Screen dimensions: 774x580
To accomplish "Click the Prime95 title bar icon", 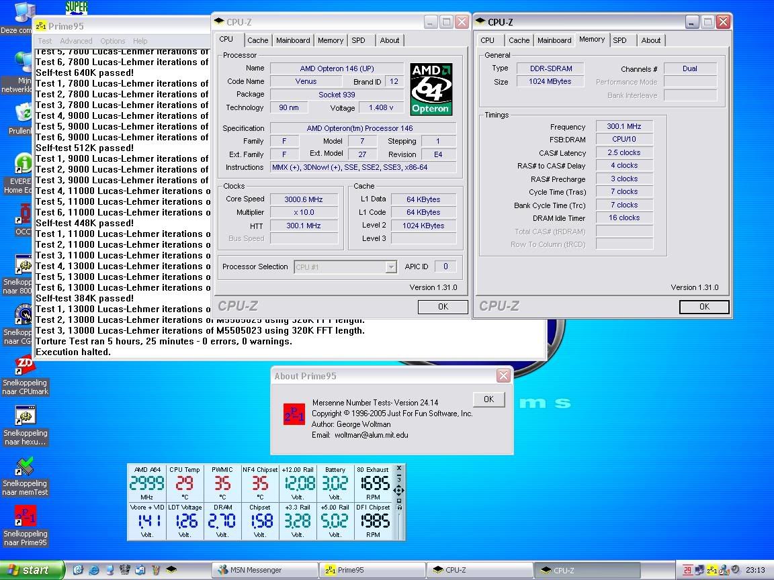I will (41, 26).
